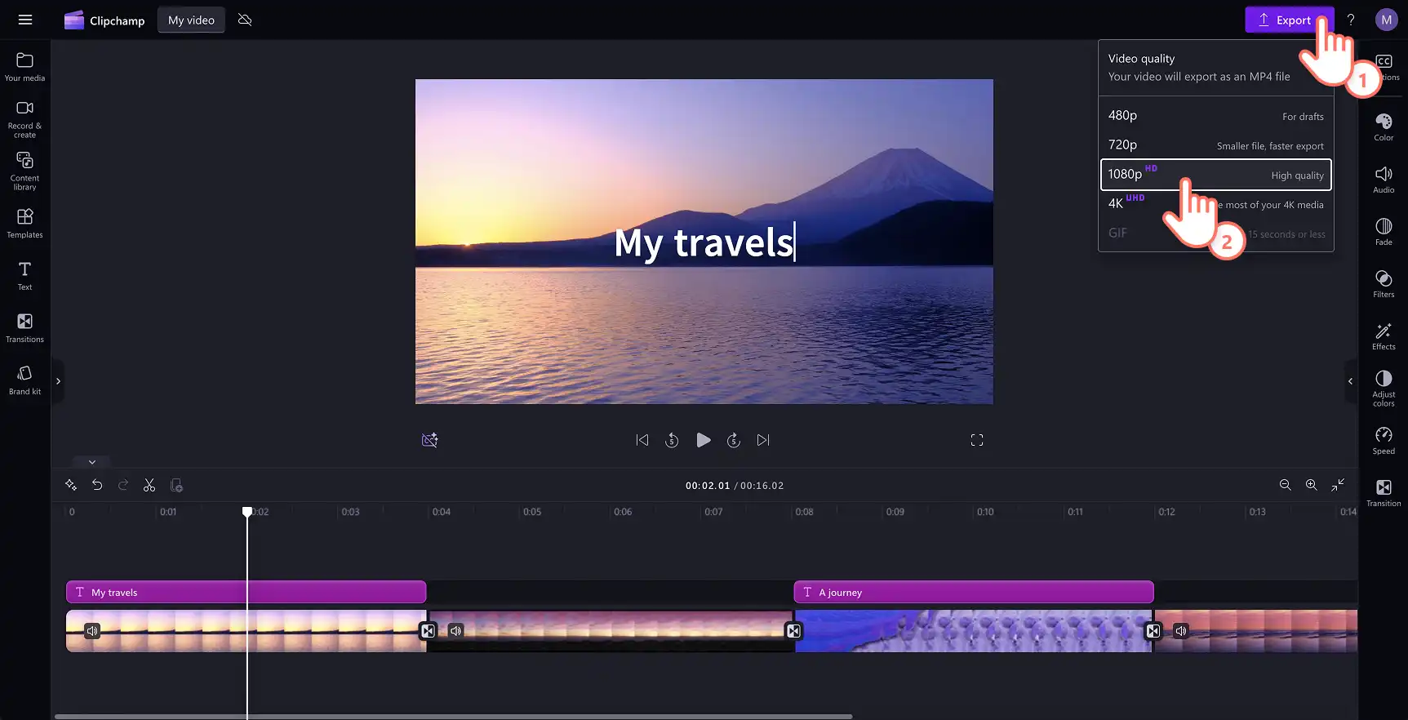Open the Speed panel

click(1384, 440)
